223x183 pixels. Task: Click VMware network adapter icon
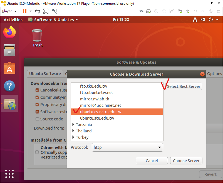[180, 11]
